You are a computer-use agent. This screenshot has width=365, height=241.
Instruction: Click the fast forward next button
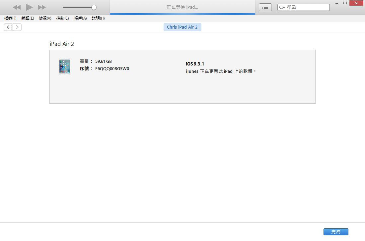coord(42,7)
